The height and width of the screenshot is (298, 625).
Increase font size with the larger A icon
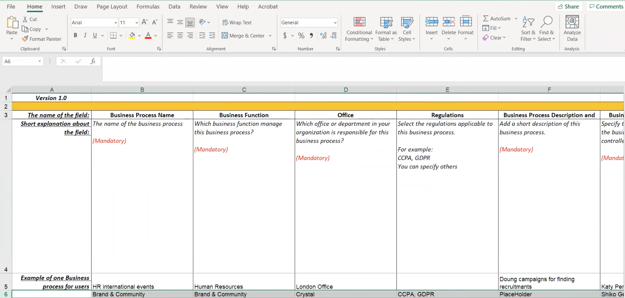[145, 22]
